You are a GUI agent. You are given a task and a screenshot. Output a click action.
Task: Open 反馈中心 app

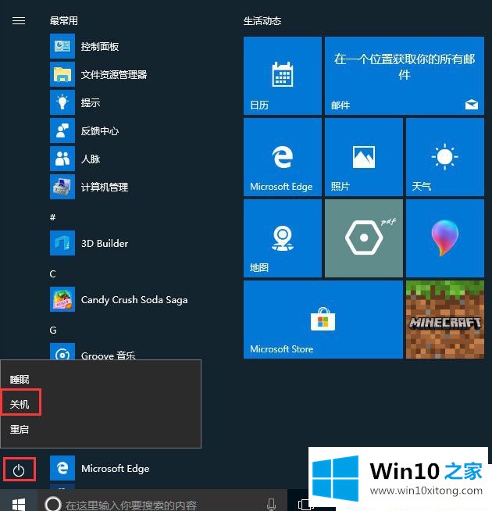[x=100, y=131]
